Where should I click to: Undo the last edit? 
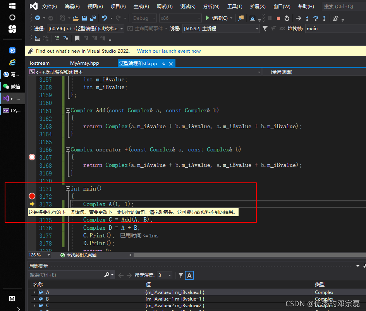pyautogui.click(x=104, y=18)
